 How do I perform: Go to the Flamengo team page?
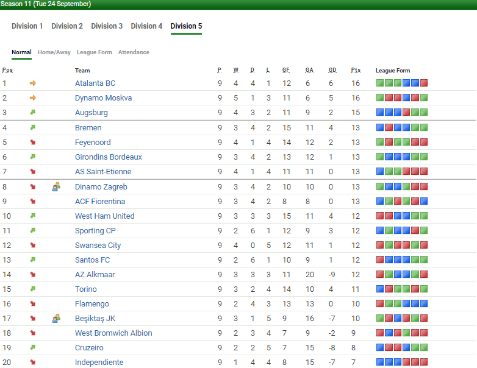click(x=92, y=304)
